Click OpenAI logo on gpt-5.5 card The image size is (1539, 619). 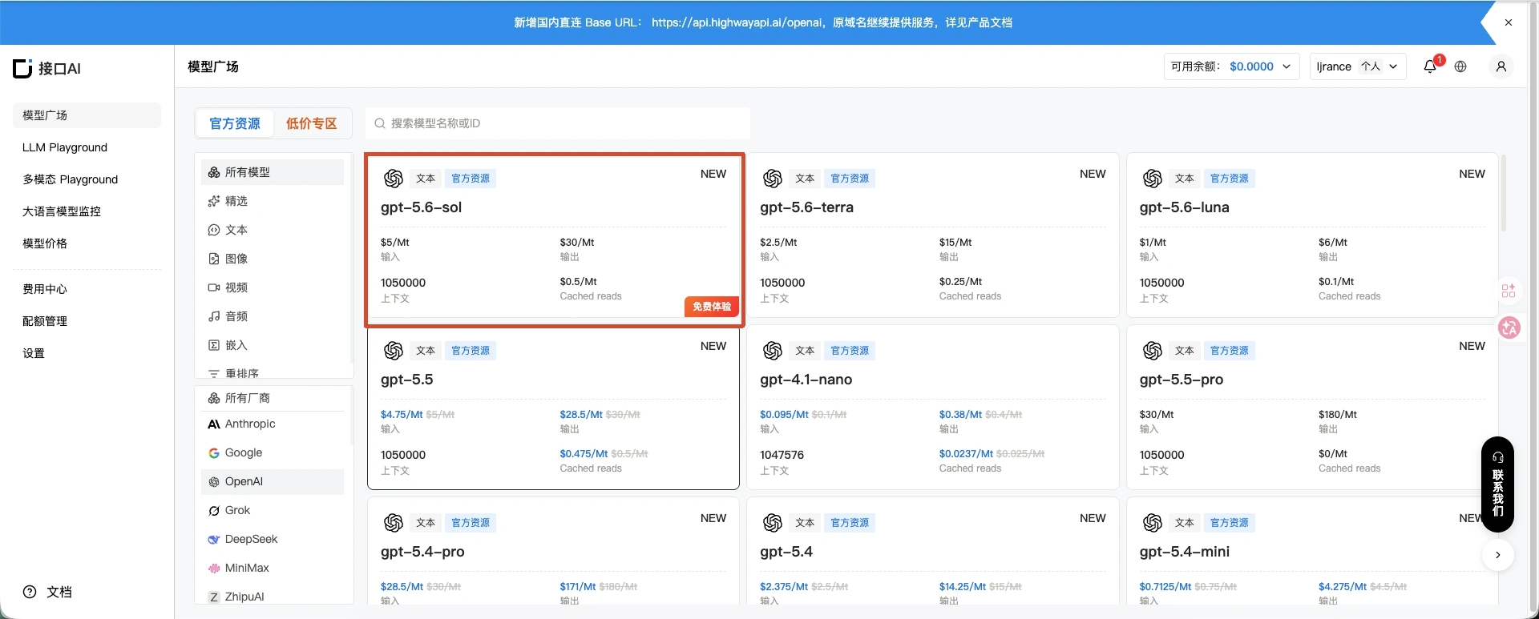[393, 350]
